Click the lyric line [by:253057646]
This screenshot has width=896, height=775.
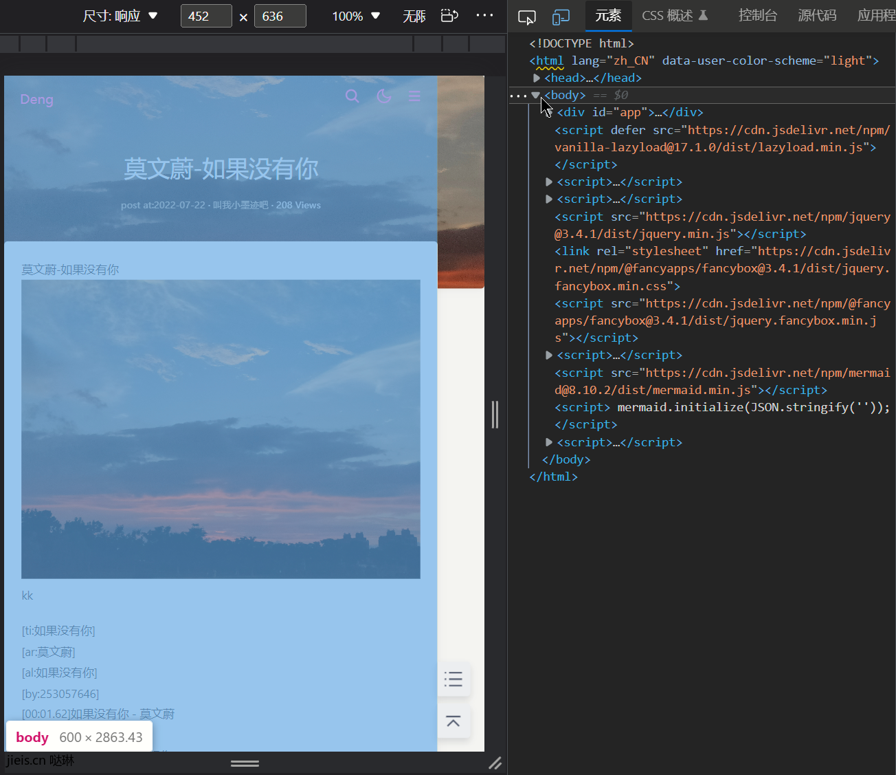(60, 694)
